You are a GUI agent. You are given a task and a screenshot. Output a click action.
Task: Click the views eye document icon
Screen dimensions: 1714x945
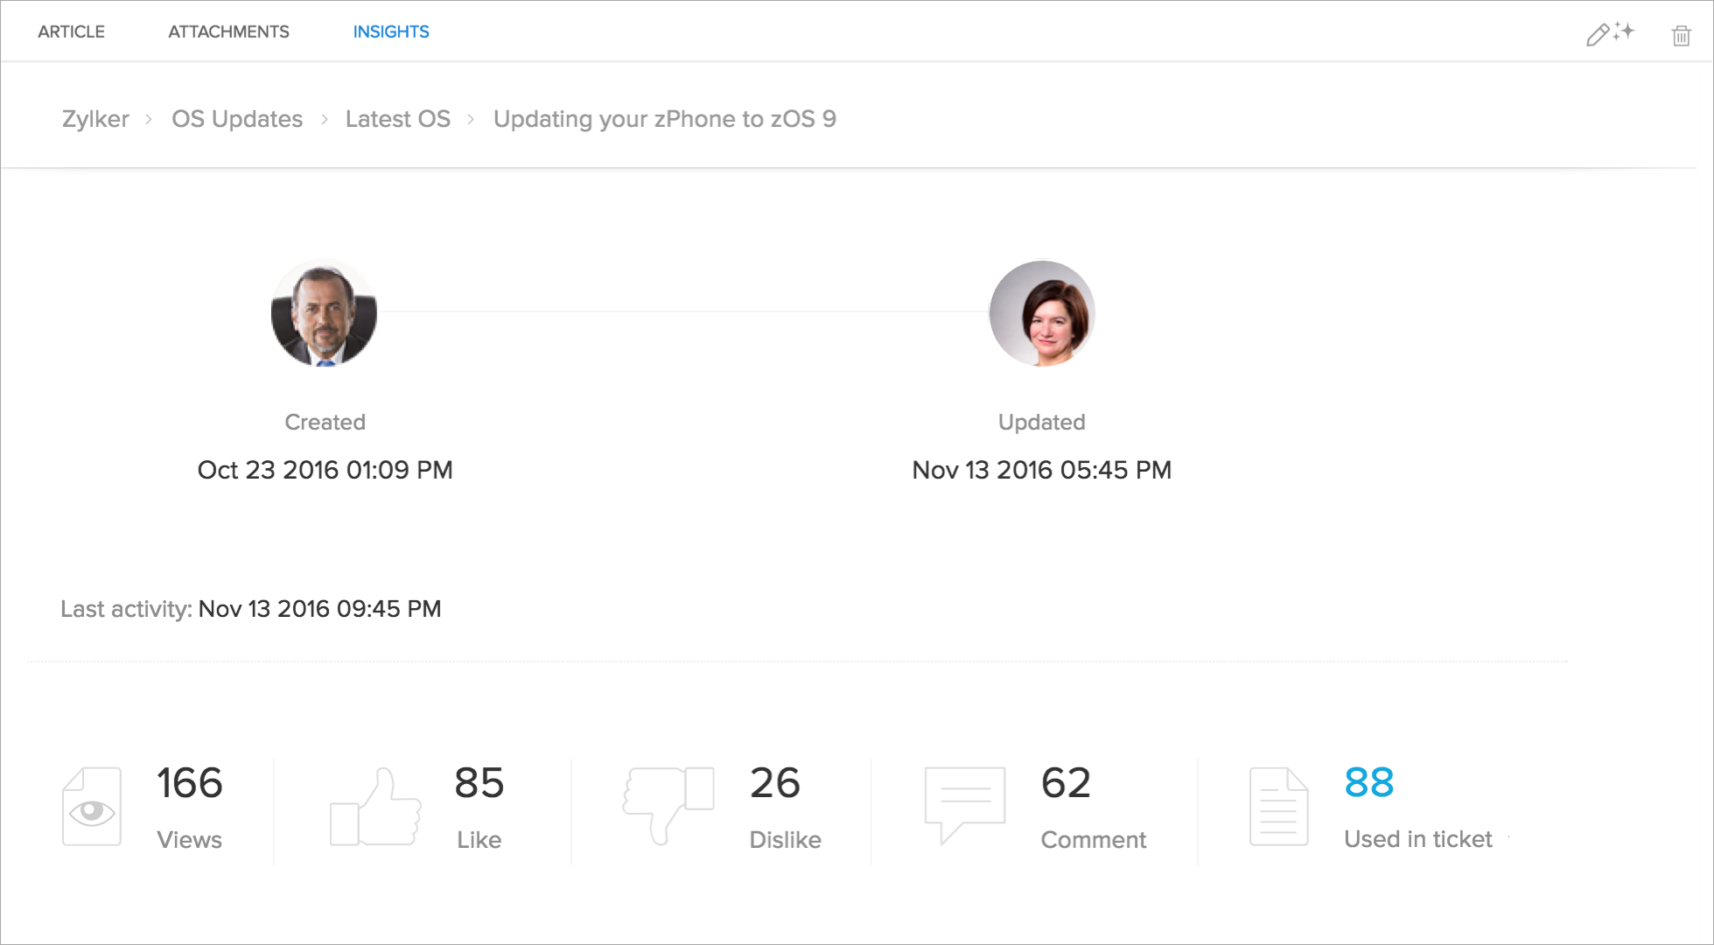pyautogui.click(x=92, y=807)
